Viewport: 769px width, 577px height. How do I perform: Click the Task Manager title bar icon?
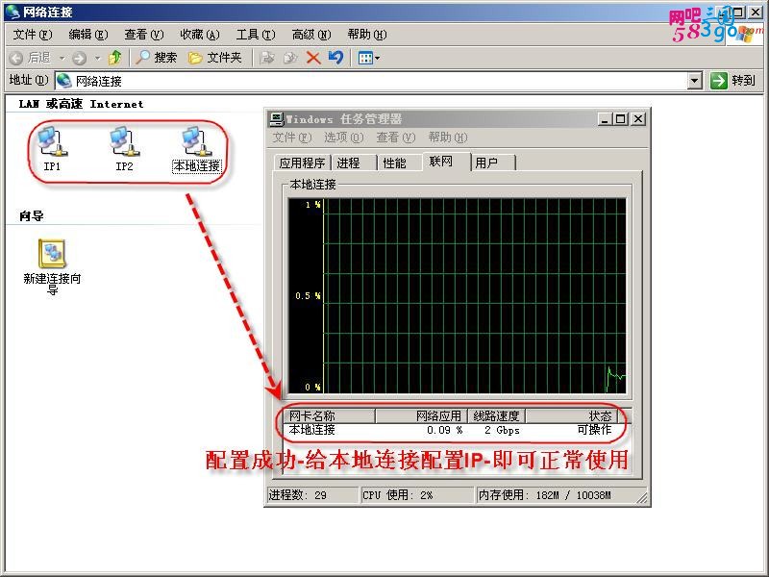point(277,118)
